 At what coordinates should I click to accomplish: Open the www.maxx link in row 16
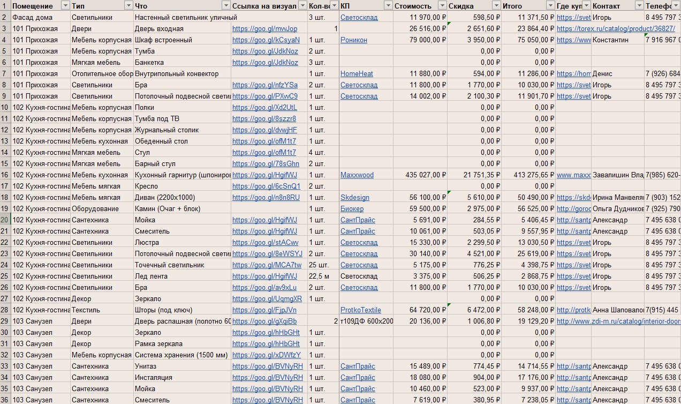[x=573, y=175]
